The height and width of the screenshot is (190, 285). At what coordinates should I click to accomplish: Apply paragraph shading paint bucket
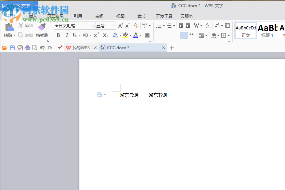pyautogui.click(x=213, y=36)
